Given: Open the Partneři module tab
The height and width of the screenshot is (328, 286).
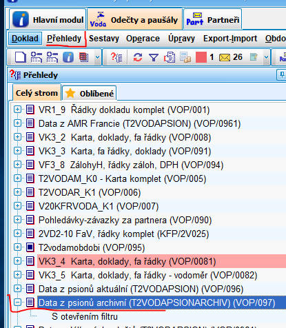Looking at the screenshot, I should (x=213, y=20).
